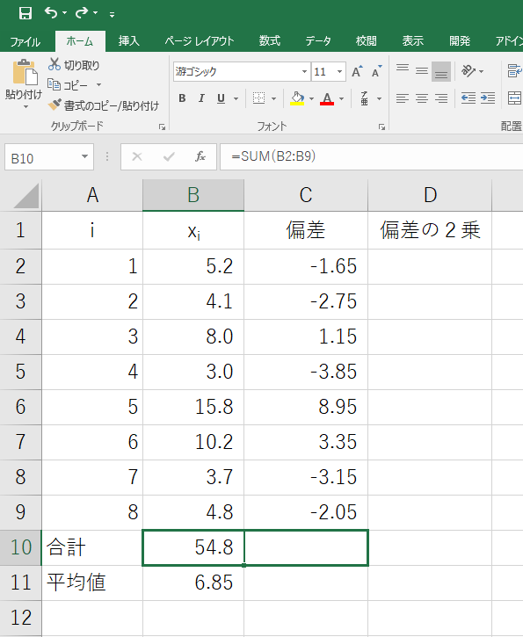This screenshot has width=523, height=637.
Task: Apply the red font color
Action: (327, 98)
